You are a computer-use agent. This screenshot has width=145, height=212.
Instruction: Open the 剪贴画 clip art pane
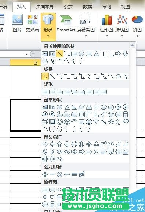click(x=33, y=23)
